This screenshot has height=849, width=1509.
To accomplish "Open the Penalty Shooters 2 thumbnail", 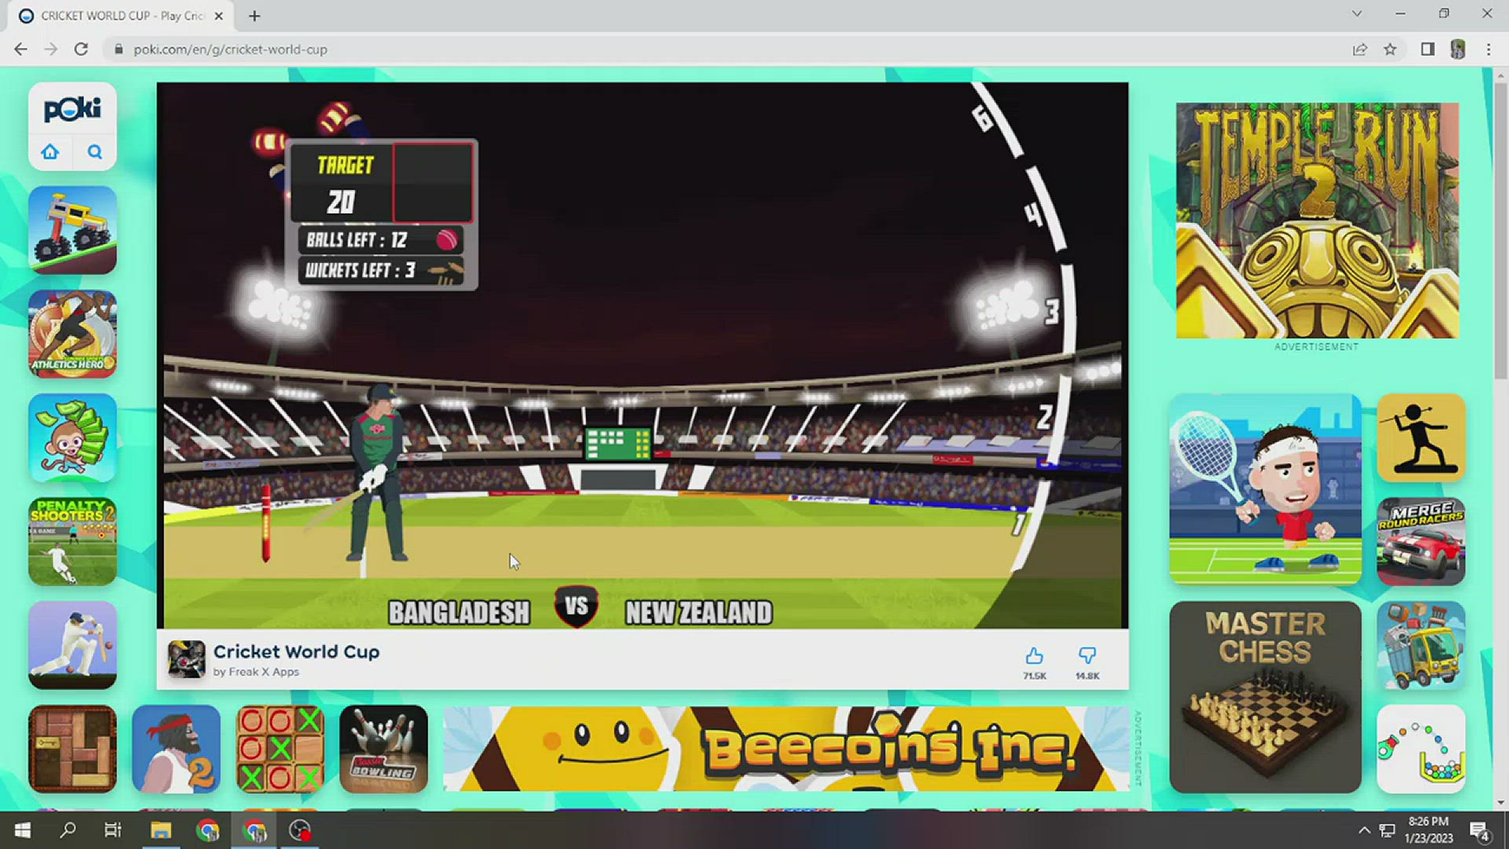I will [72, 542].
